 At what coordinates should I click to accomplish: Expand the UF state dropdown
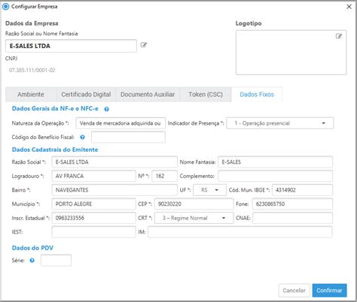coord(210,190)
